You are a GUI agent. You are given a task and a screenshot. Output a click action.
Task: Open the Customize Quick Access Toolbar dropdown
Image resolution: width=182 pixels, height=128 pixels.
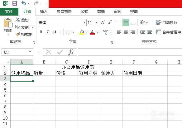[47, 4]
